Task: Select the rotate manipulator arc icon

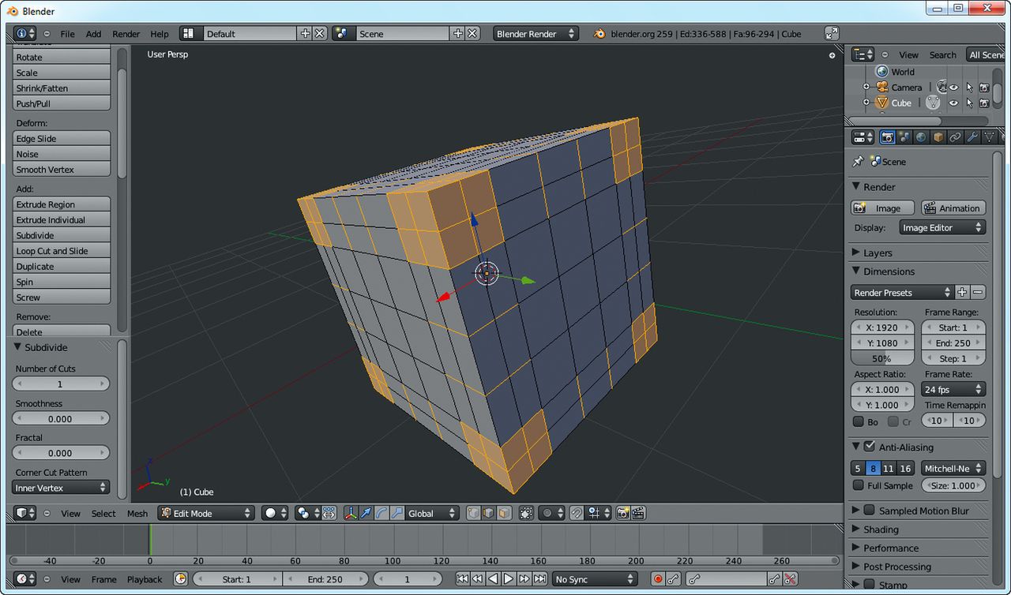Action: tap(381, 513)
